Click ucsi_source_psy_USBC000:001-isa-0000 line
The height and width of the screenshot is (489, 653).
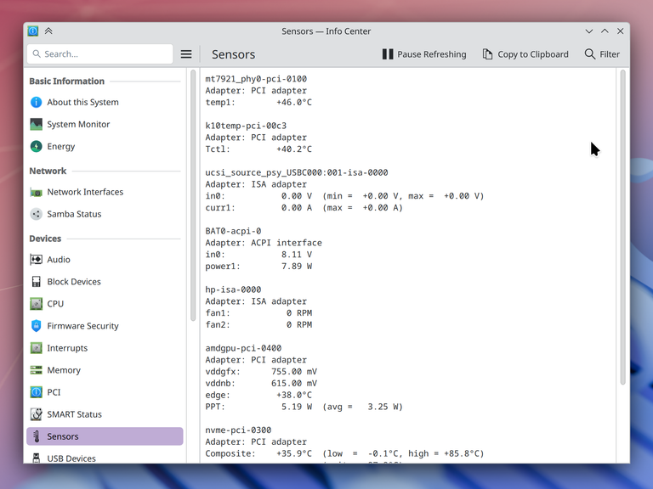coord(297,172)
